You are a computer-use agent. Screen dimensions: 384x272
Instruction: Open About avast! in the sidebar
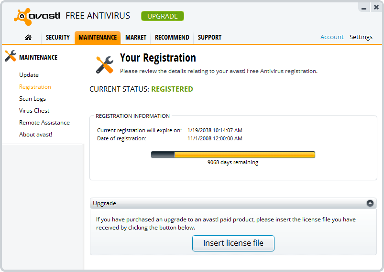click(x=35, y=135)
